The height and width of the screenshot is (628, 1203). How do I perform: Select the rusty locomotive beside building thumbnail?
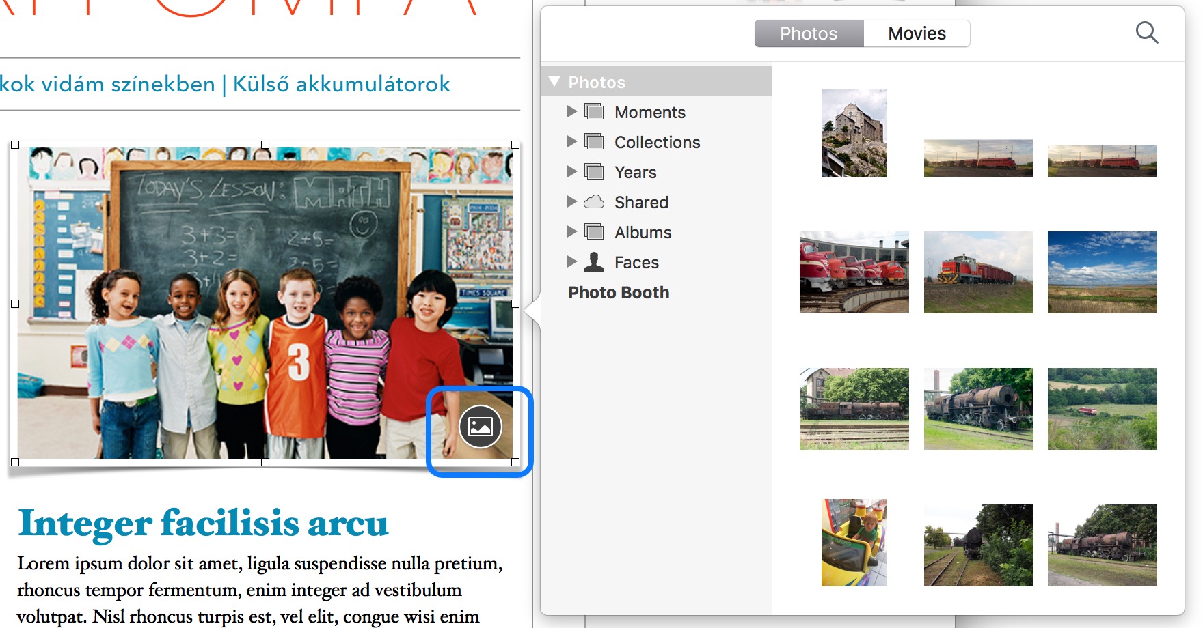tap(854, 409)
